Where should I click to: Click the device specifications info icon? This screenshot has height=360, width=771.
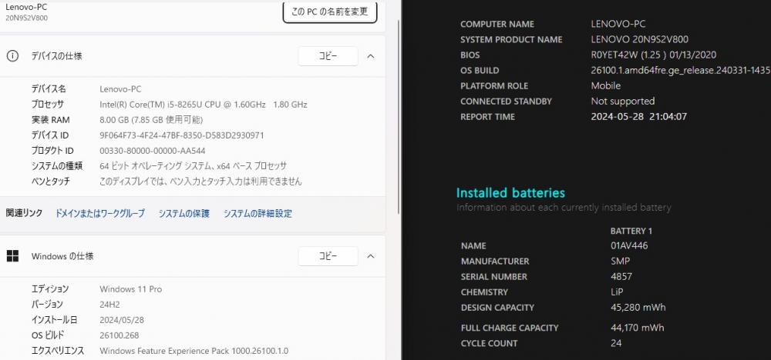click(12, 56)
